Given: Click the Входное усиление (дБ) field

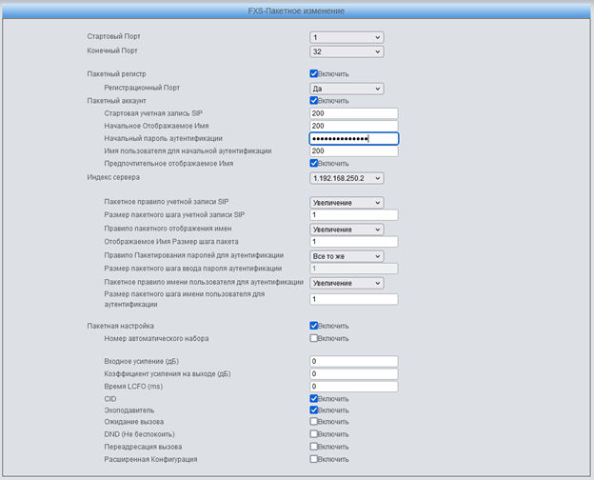Looking at the screenshot, I should tap(354, 361).
